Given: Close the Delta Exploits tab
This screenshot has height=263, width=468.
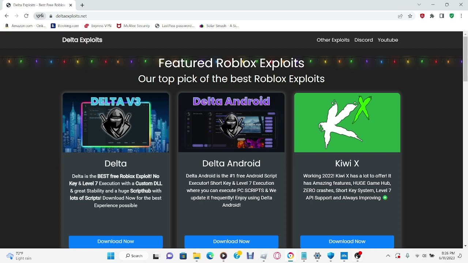Looking at the screenshot, I should click(71, 5).
